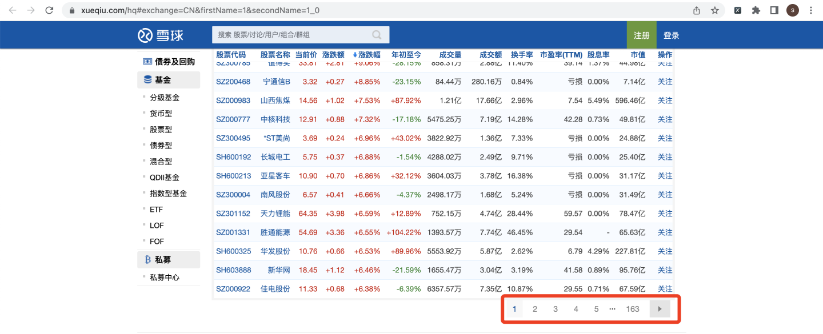Go to page 5
The height and width of the screenshot is (334, 823).
pyautogui.click(x=596, y=309)
